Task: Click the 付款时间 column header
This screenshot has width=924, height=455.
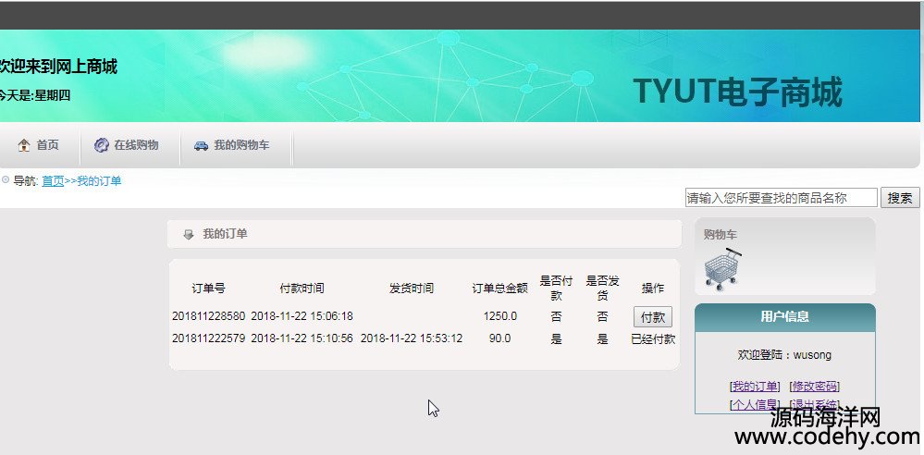Action: (x=302, y=289)
